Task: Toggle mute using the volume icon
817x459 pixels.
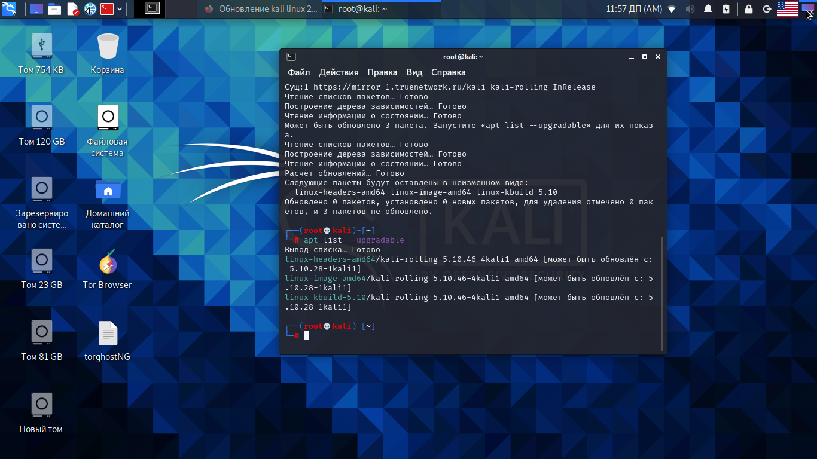Action: click(x=690, y=9)
